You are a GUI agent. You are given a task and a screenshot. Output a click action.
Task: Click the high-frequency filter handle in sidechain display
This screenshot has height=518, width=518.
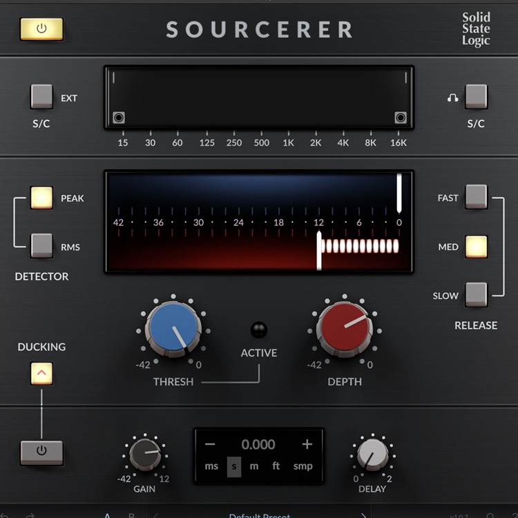[x=400, y=117]
